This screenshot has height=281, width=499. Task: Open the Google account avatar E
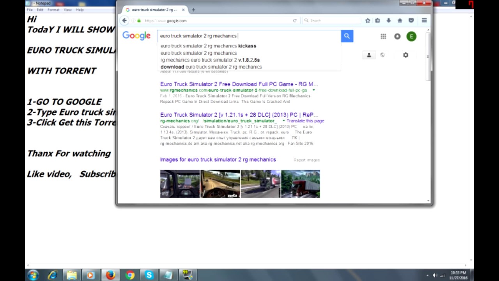pyautogui.click(x=411, y=36)
